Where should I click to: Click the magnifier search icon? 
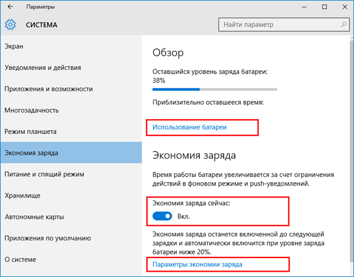tap(343, 24)
